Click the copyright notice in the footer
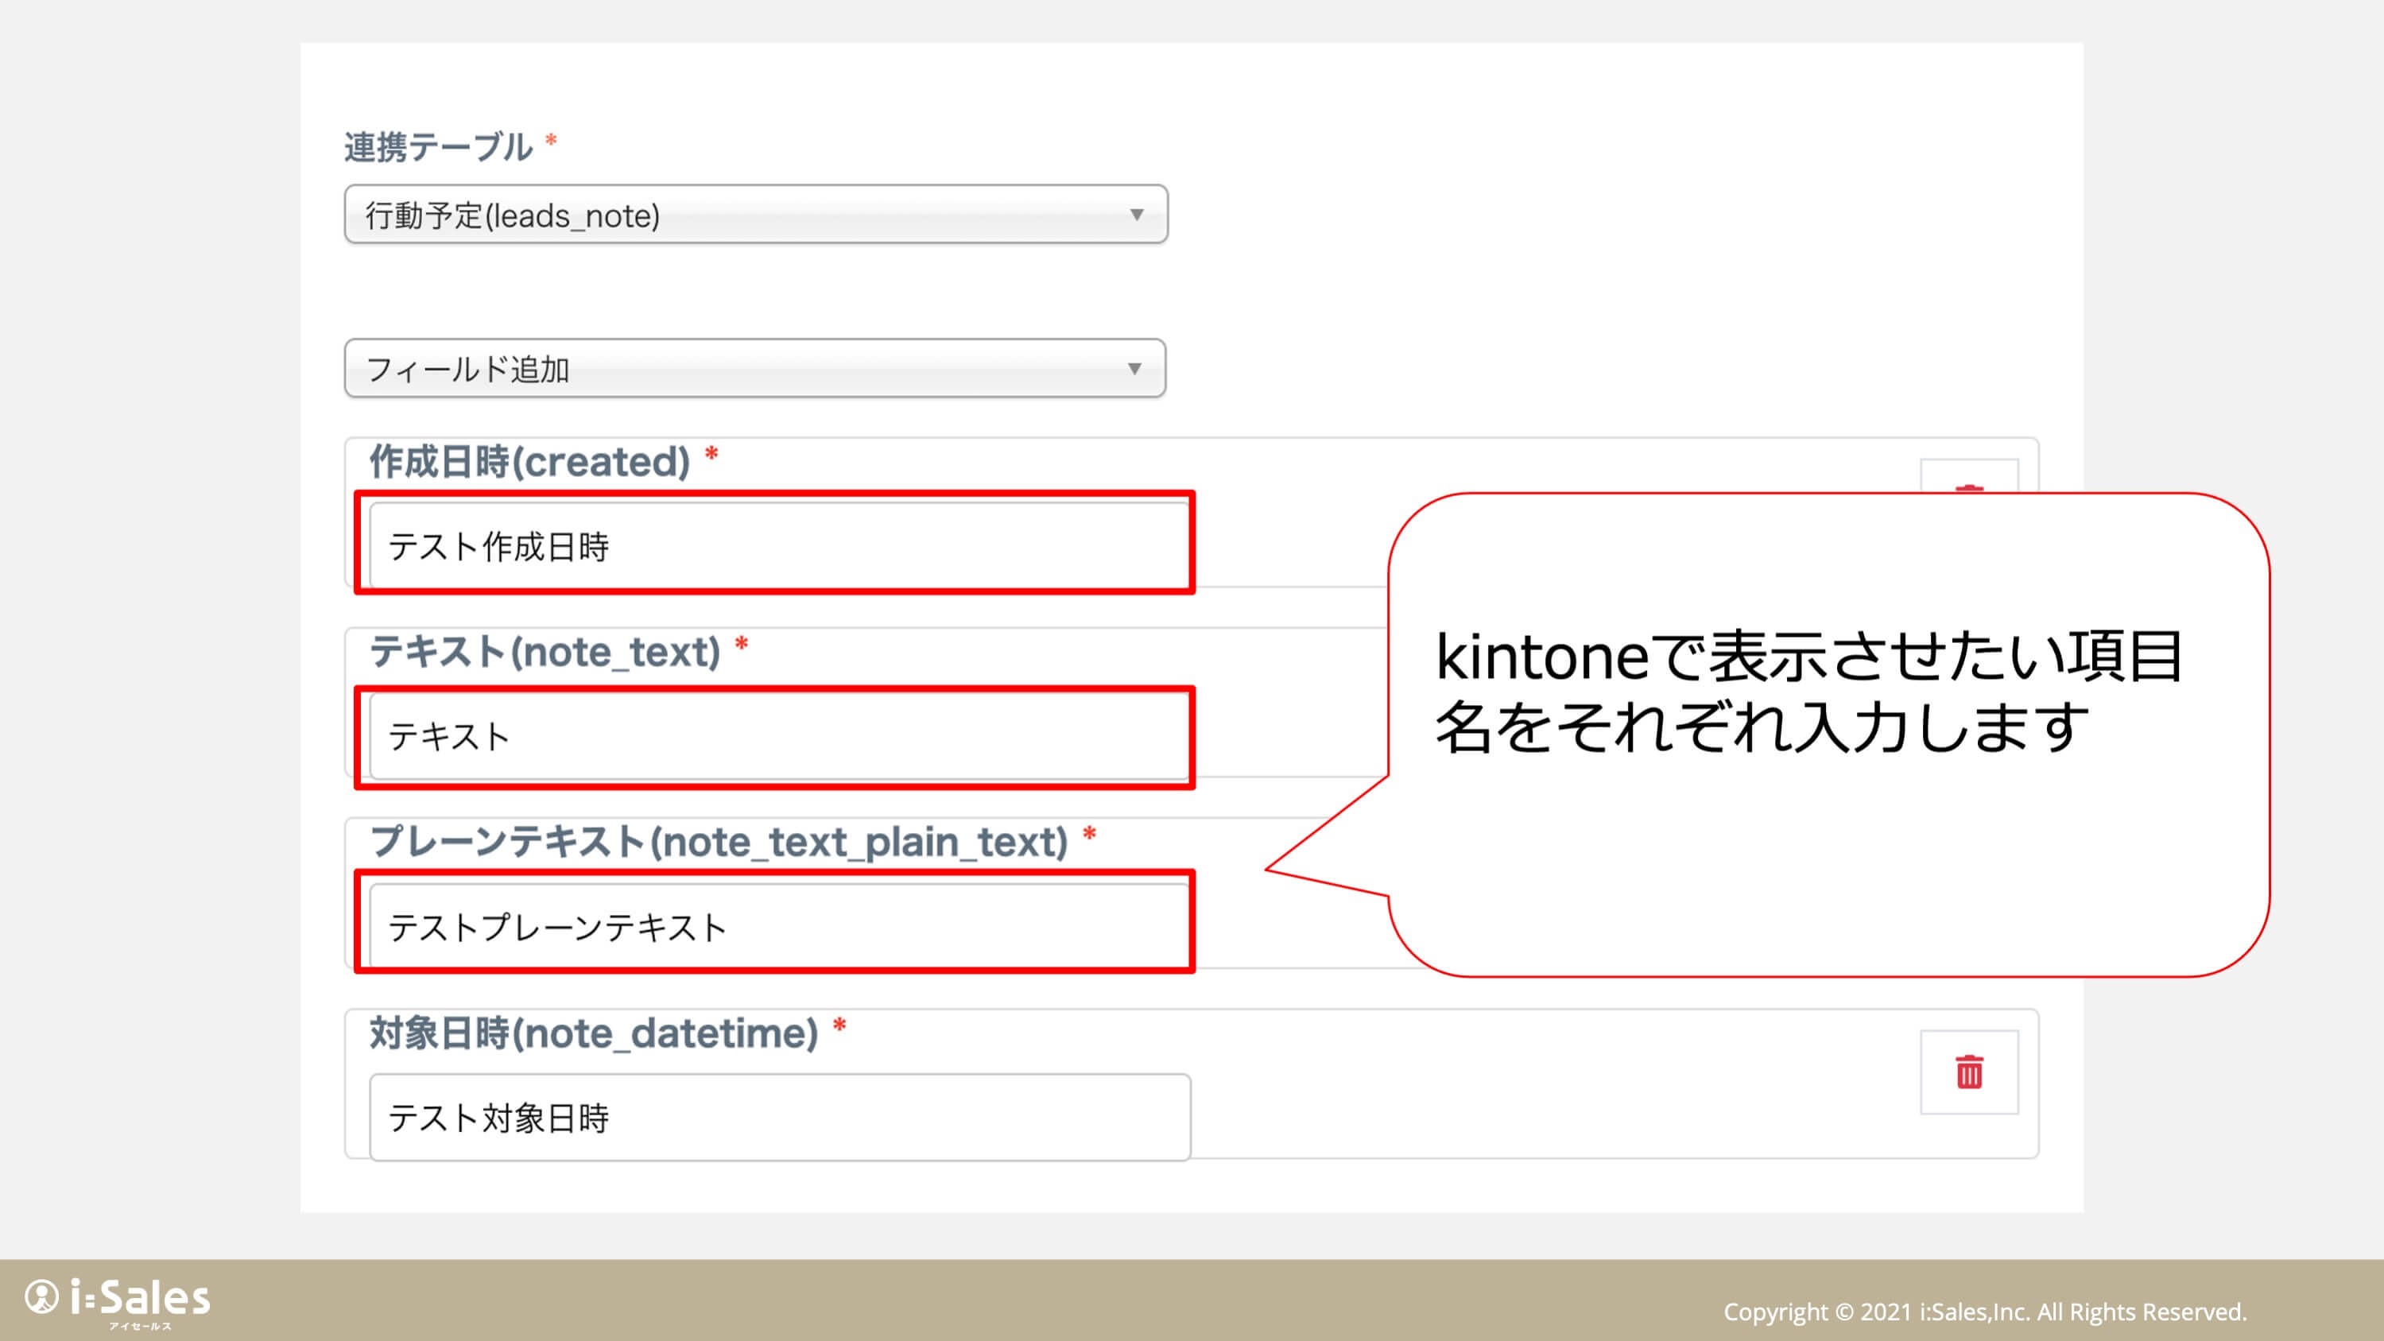Viewport: 2384px width, 1341px height. point(1984,1312)
